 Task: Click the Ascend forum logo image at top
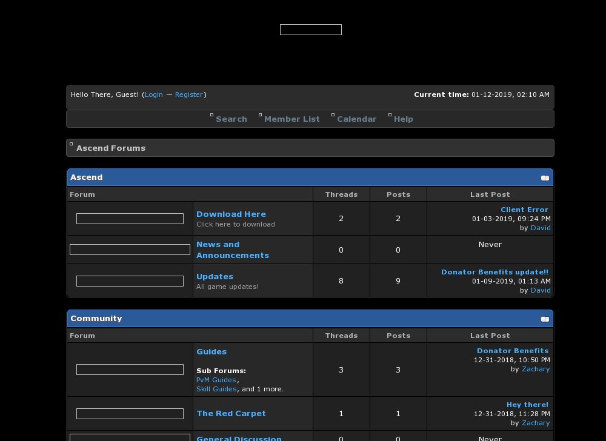pyautogui.click(x=310, y=30)
